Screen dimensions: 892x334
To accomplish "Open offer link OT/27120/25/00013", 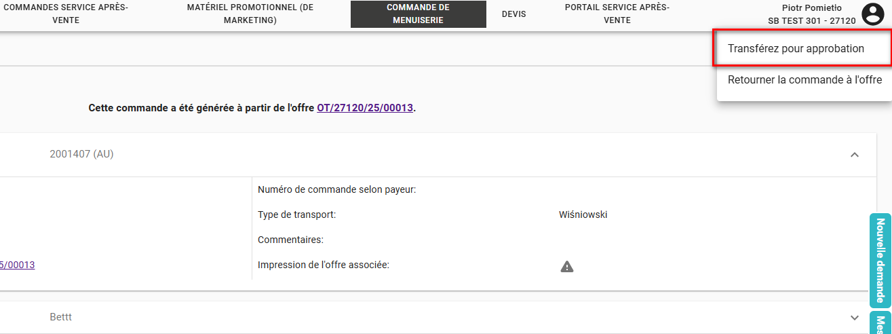I will click(365, 108).
